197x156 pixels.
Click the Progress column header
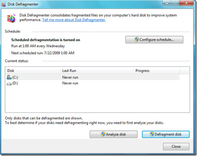pos(157,71)
